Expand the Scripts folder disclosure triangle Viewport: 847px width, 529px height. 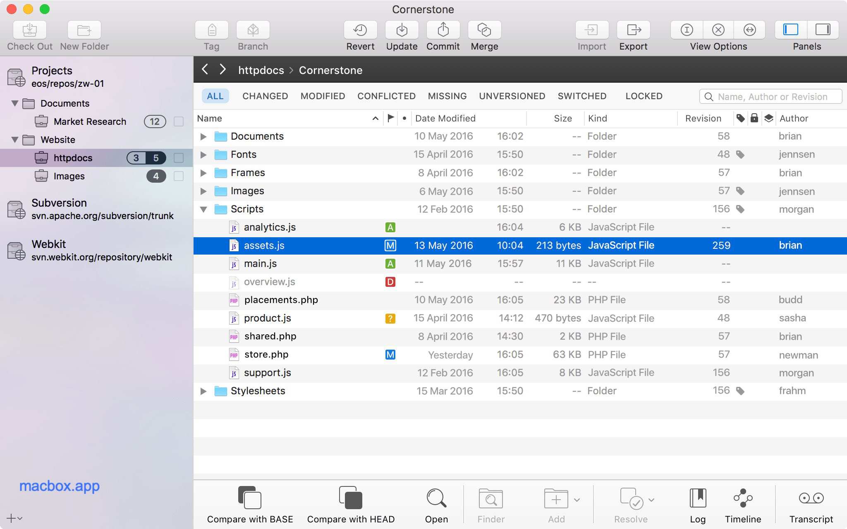click(x=203, y=209)
